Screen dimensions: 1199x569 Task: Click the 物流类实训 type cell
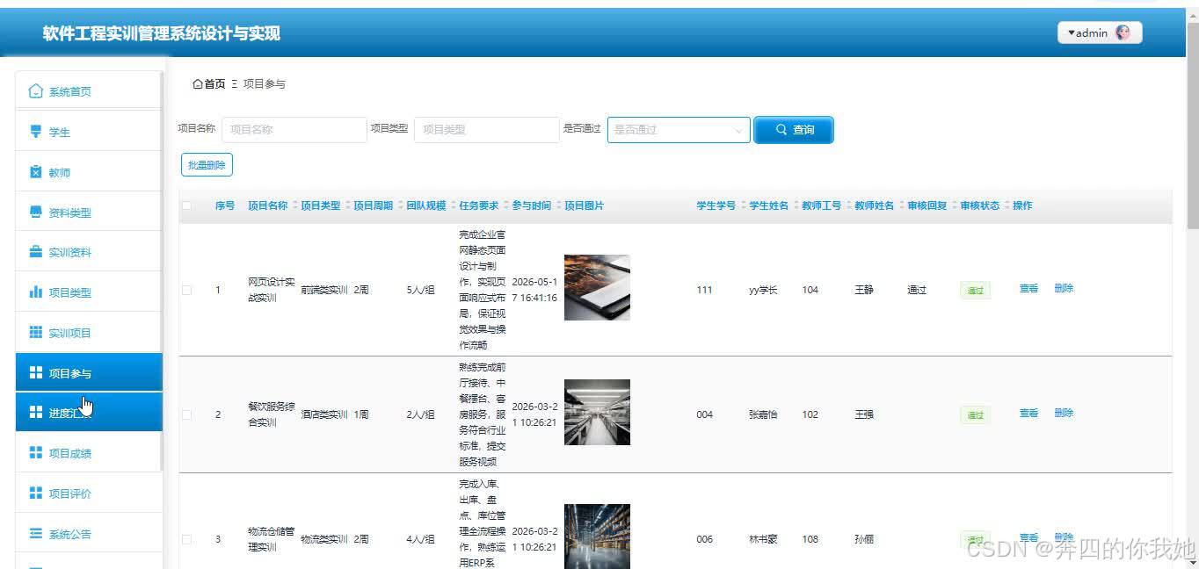click(324, 539)
